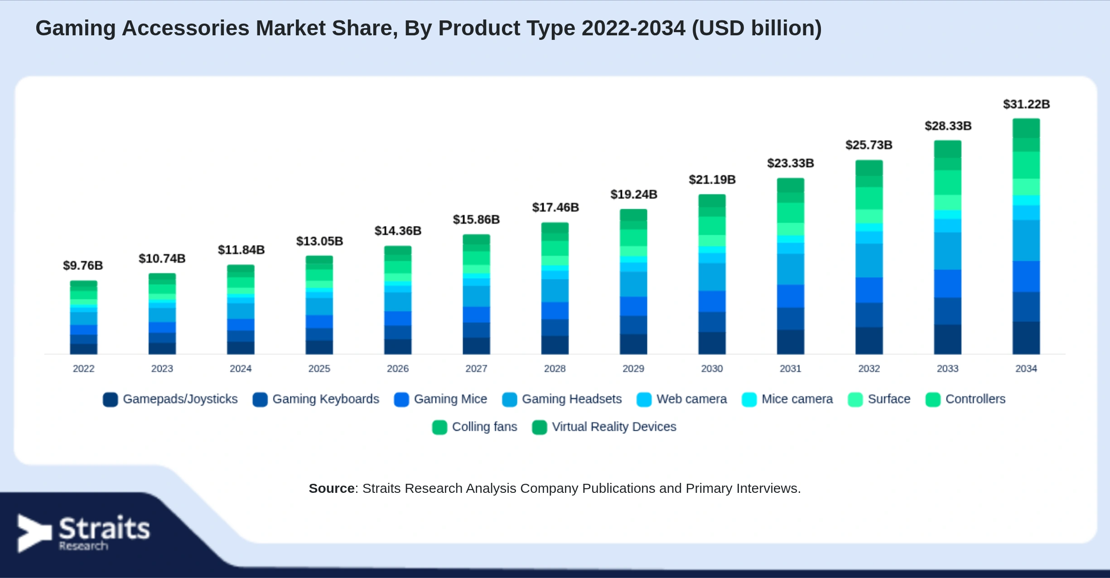Select the Virtual Reality Devices legend label

[614, 427]
